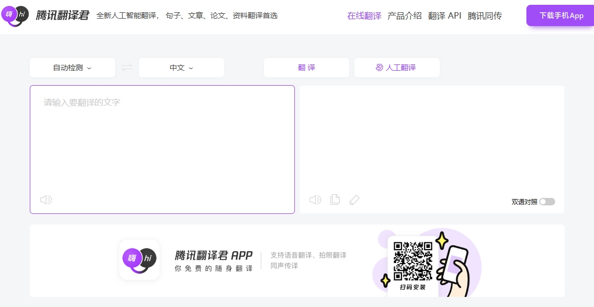
Task: Click the 人工翻译 button
Action: click(397, 68)
